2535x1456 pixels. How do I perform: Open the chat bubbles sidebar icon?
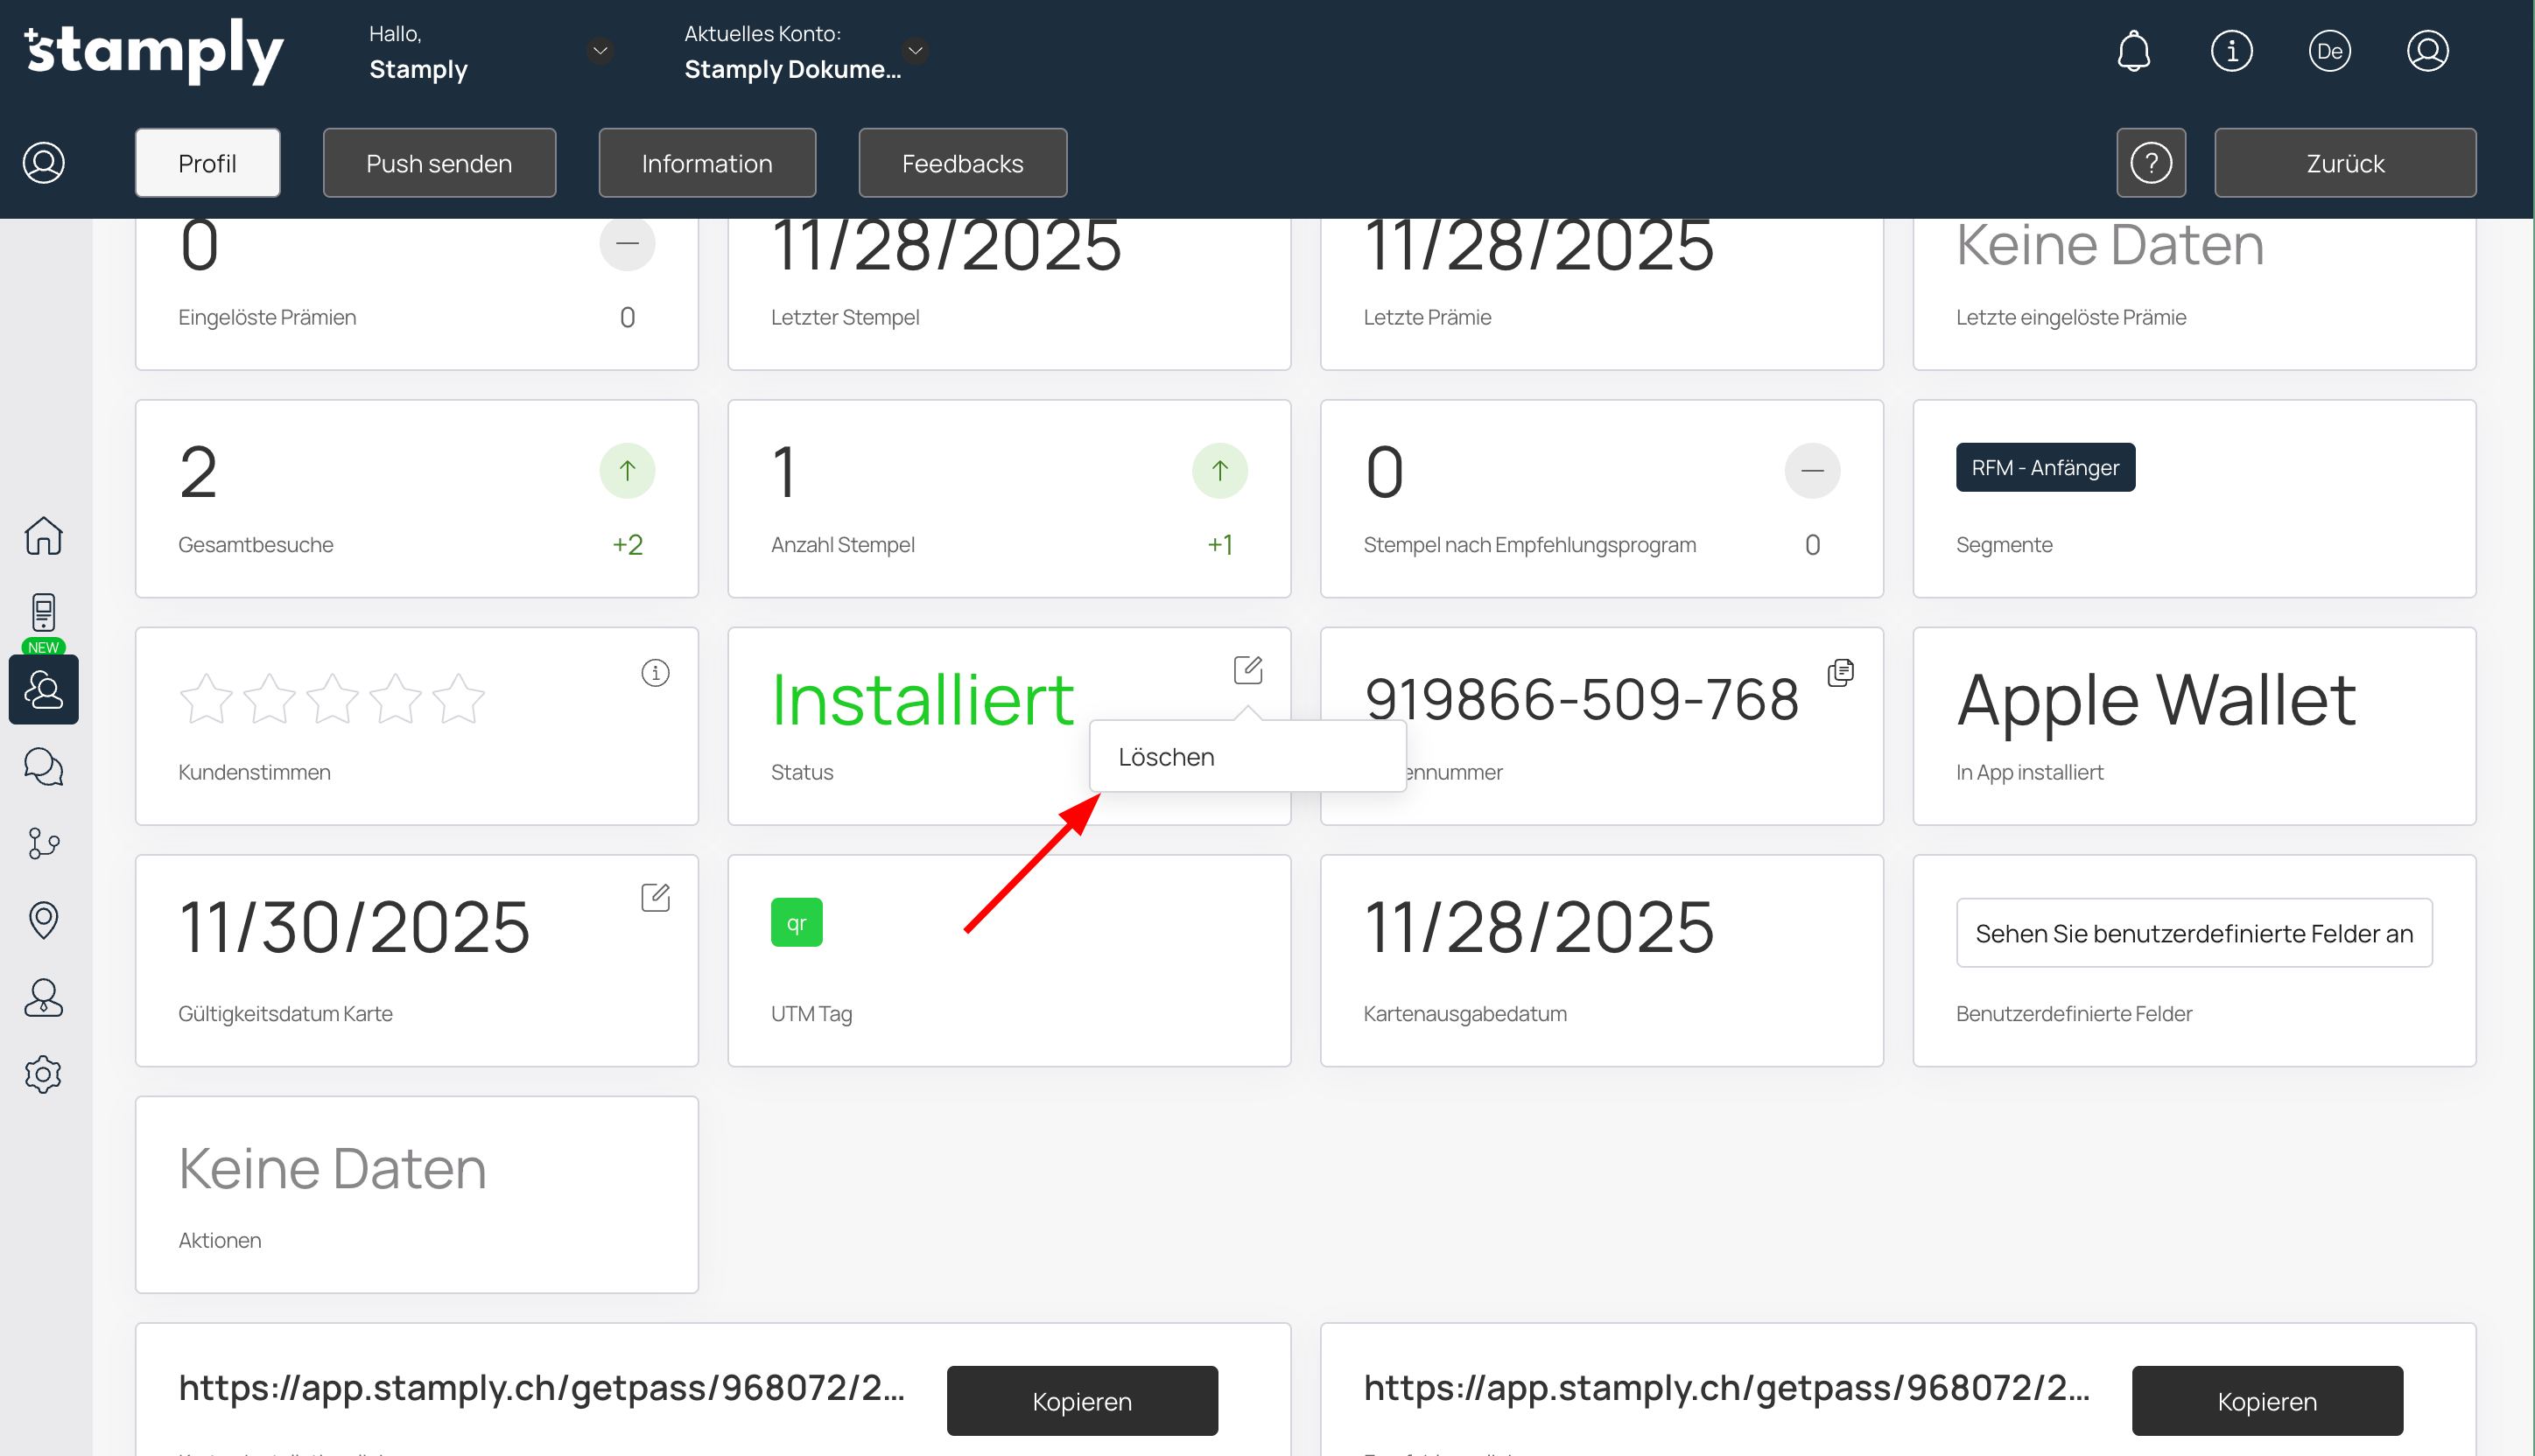[43, 767]
